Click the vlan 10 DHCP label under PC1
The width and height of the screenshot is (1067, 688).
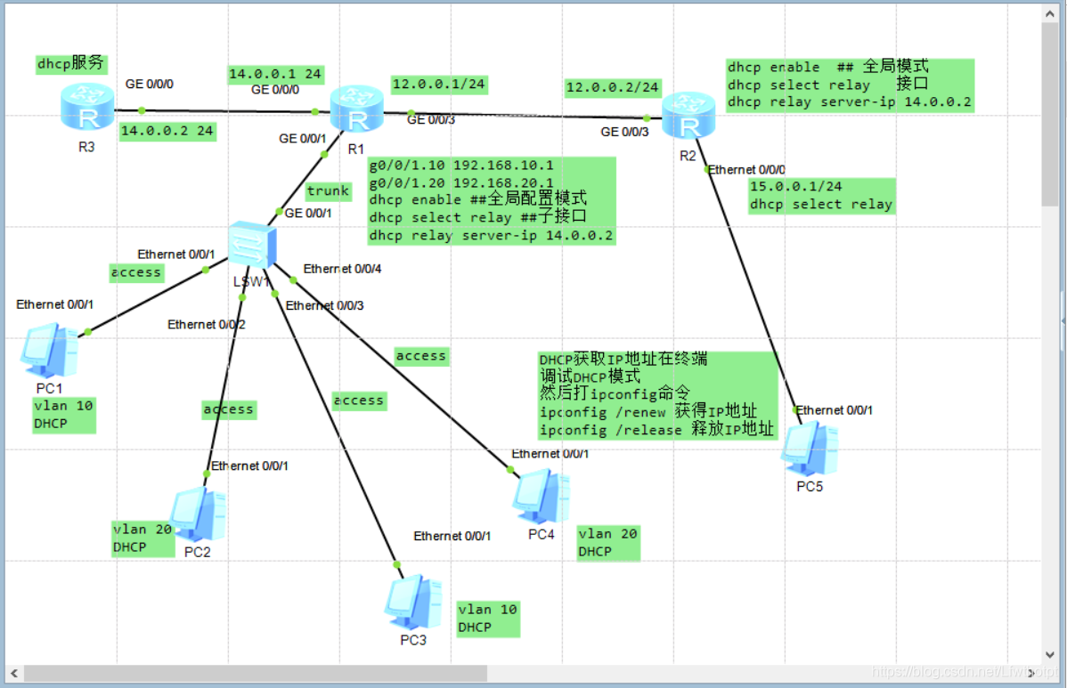62,414
